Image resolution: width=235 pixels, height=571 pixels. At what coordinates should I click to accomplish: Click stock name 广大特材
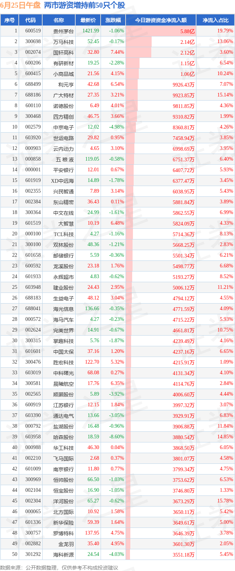[x=64, y=95]
